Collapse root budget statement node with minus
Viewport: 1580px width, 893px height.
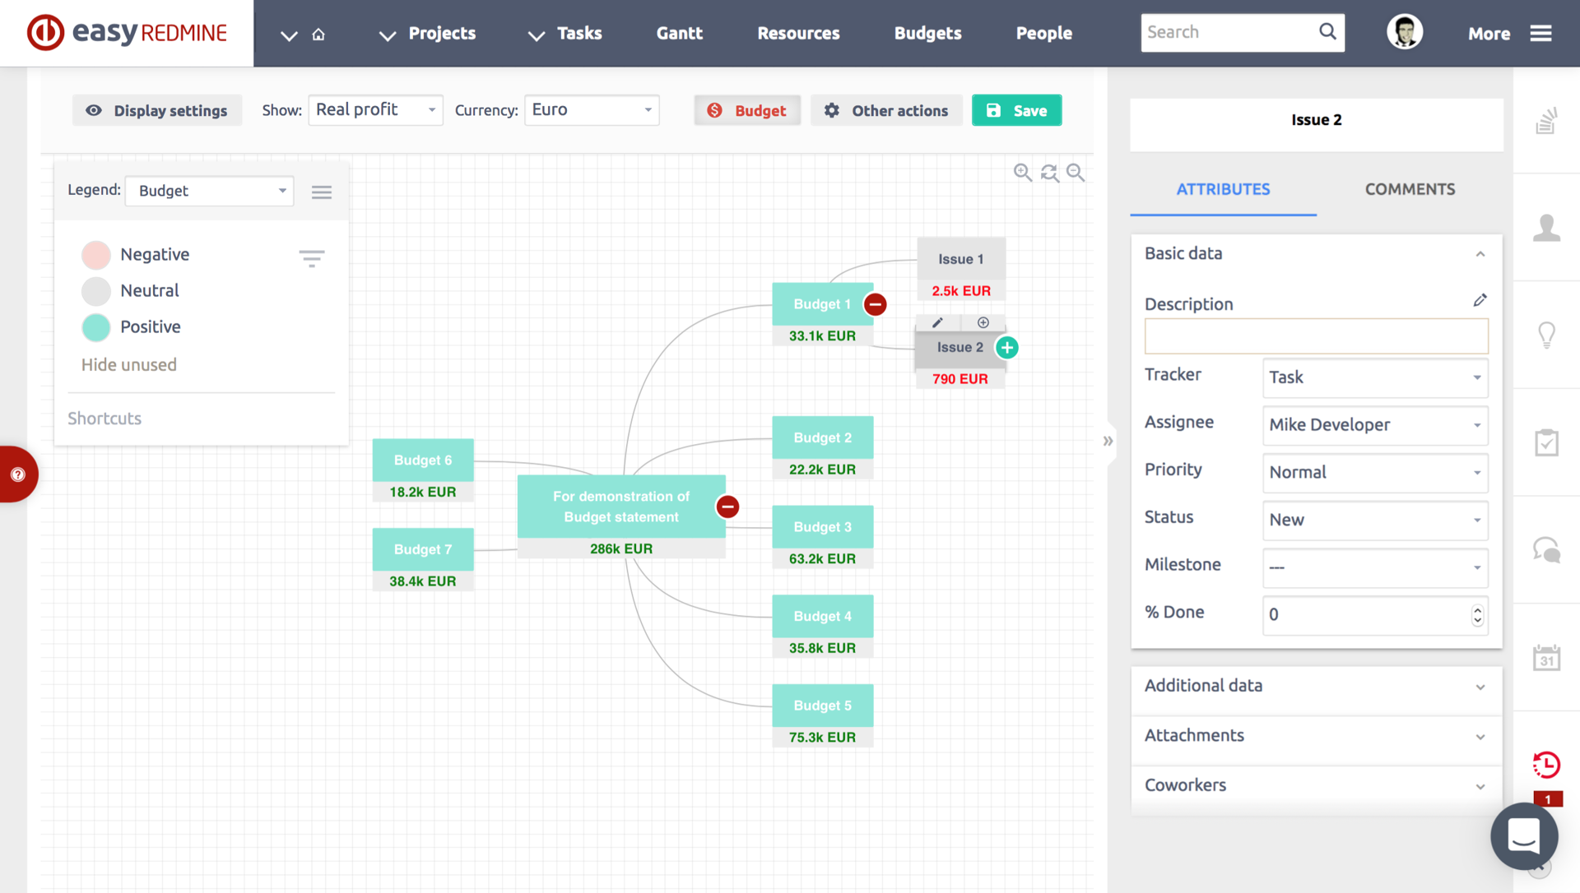click(727, 507)
